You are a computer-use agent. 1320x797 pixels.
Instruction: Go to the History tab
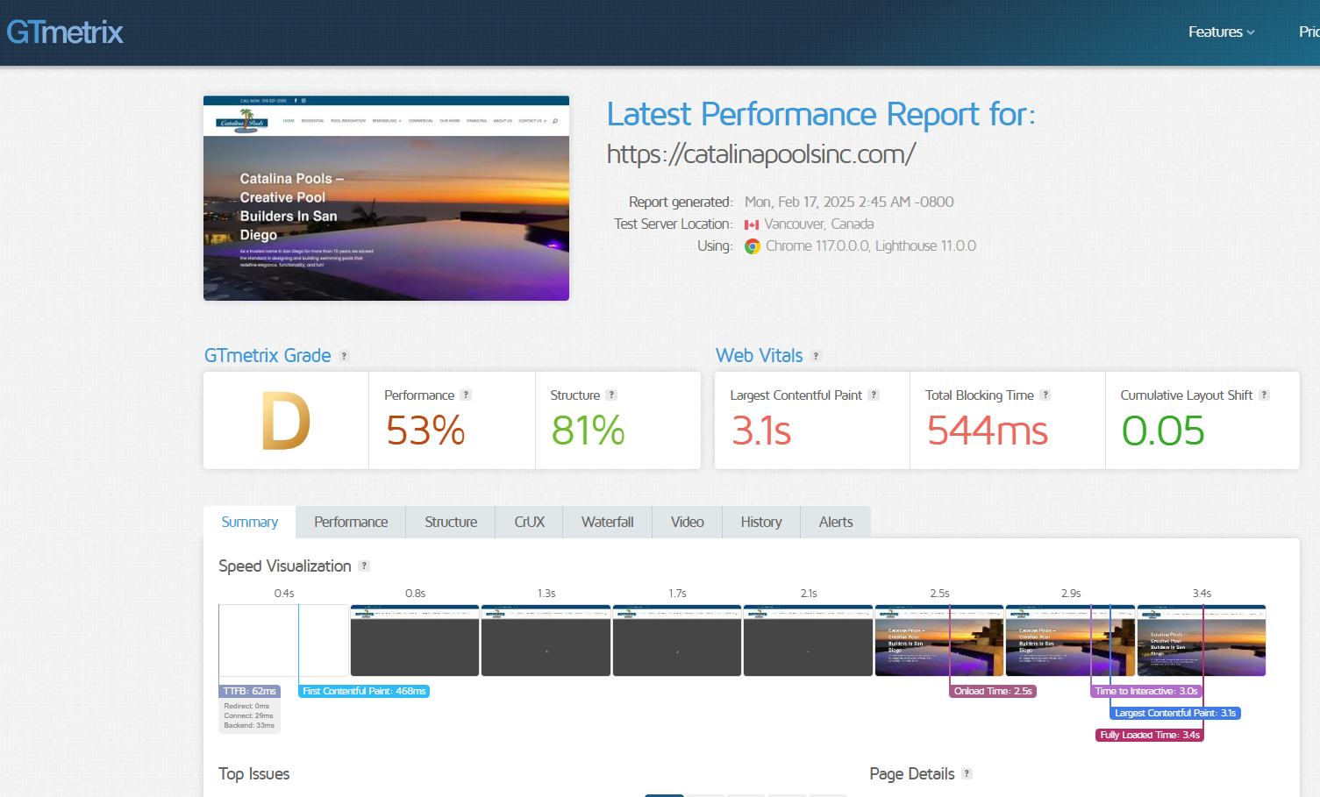(x=761, y=523)
